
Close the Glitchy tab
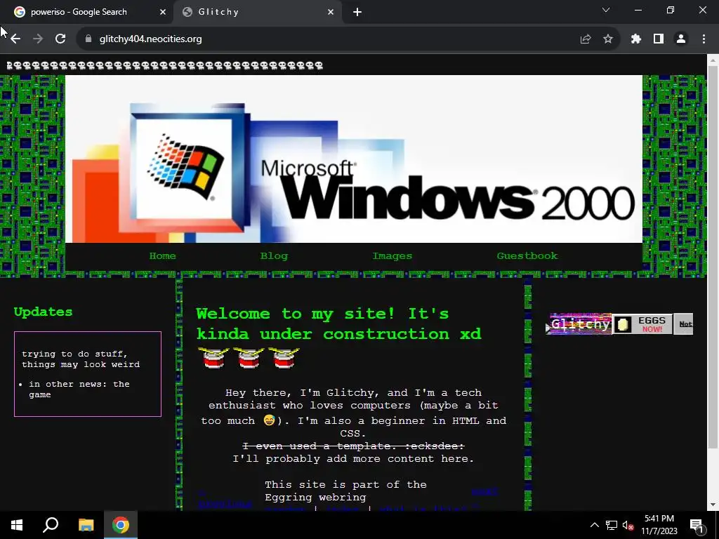(331, 12)
